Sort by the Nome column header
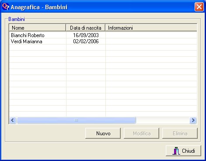 (37, 27)
